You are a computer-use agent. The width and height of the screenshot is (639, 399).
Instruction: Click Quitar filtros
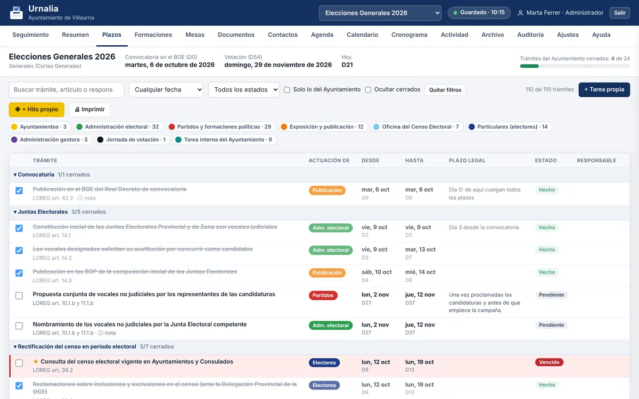[445, 90]
